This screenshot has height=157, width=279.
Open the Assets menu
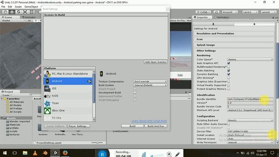click(18, 7)
